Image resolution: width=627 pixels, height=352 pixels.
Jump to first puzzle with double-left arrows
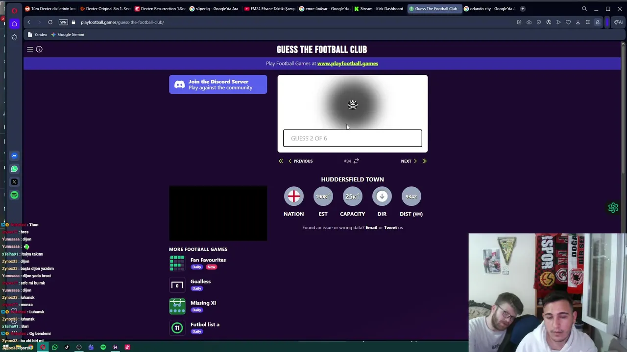point(281,161)
